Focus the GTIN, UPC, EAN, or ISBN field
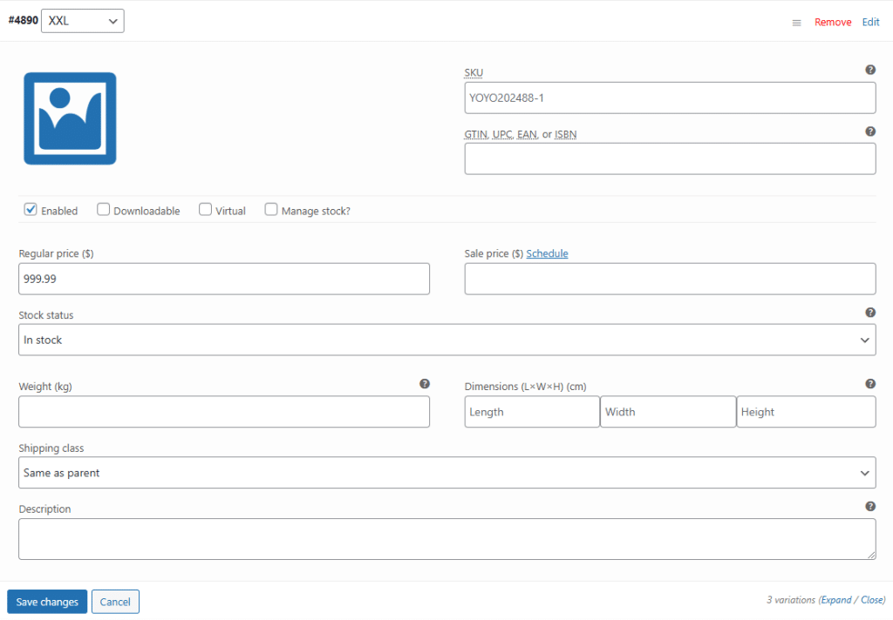Screen dimensions: 893x620 click(670, 158)
